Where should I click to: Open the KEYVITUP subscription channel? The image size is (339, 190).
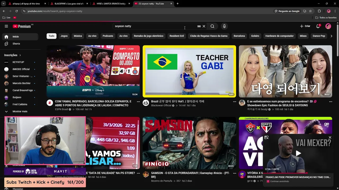(20, 62)
